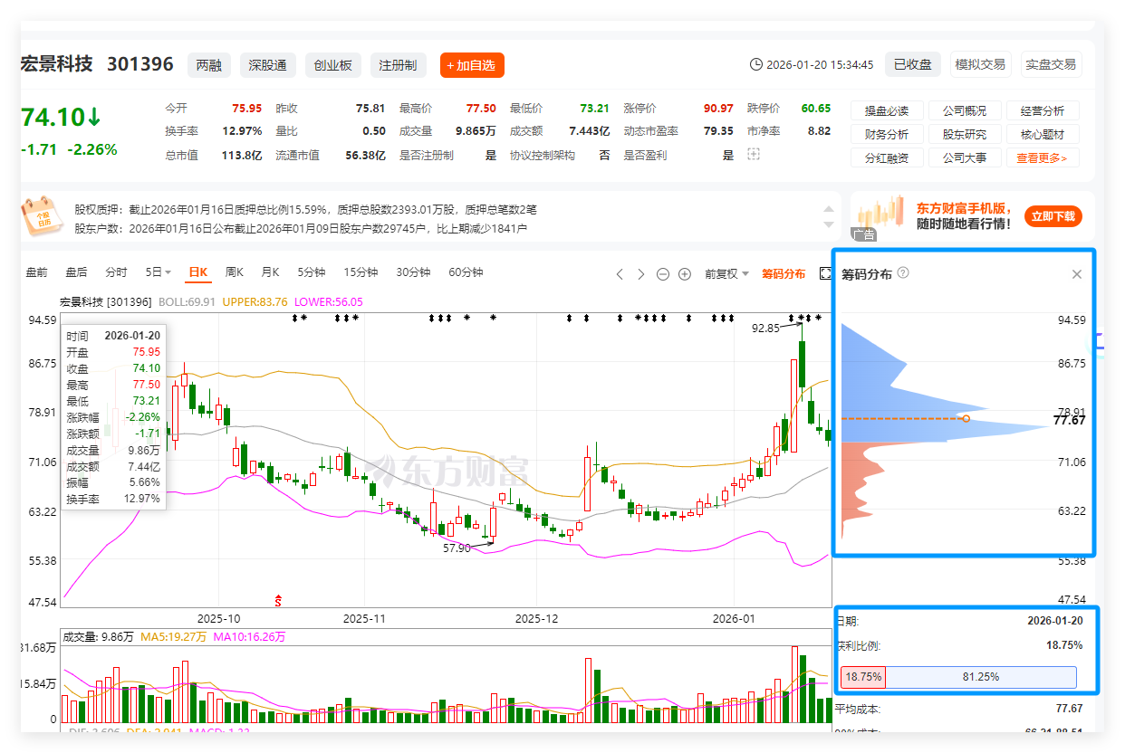Click the 股东户数 announcement line
The width and height of the screenshot is (1125, 753).
pyautogui.click(x=301, y=228)
